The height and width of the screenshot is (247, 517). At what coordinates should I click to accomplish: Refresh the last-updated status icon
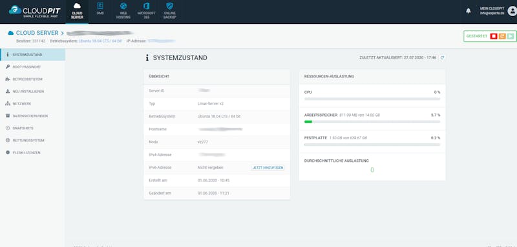443,57
